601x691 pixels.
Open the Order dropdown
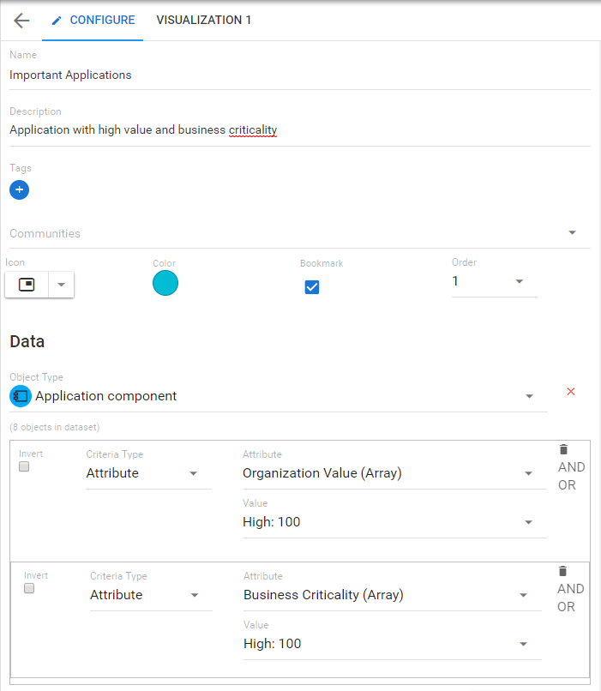click(x=520, y=282)
